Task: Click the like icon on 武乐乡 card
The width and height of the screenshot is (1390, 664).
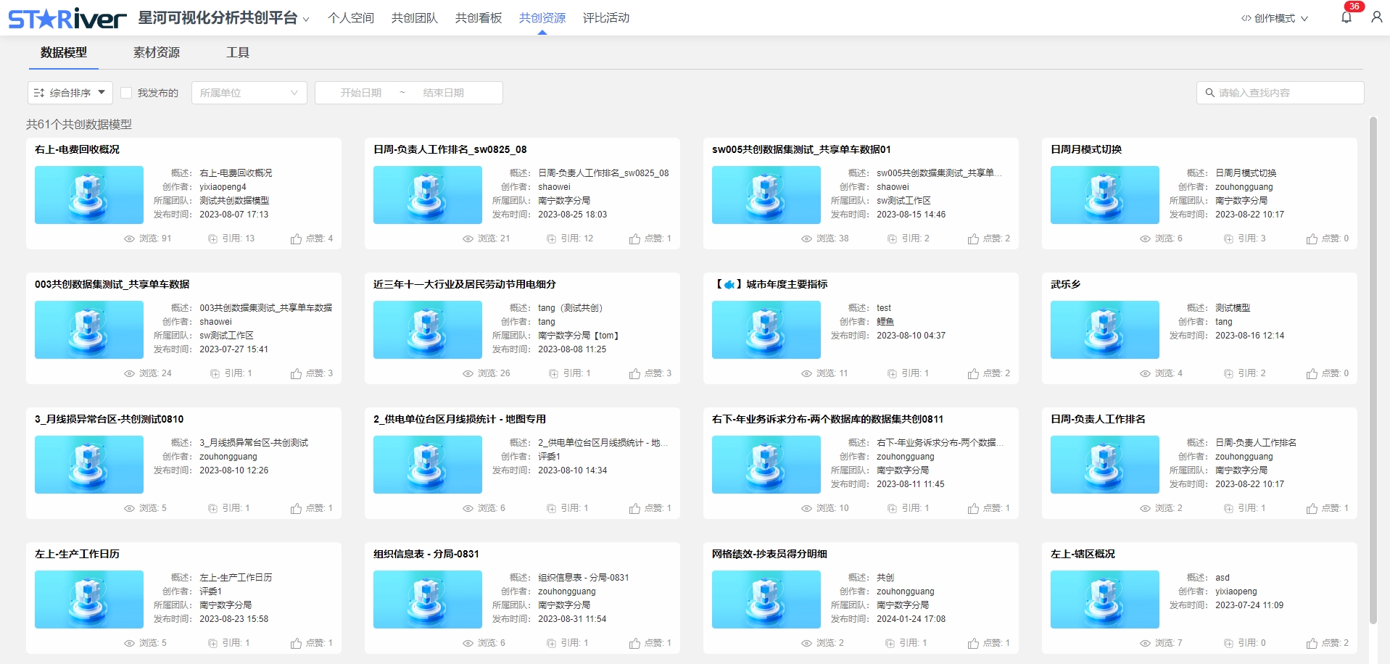Action: click(1312, 374)
